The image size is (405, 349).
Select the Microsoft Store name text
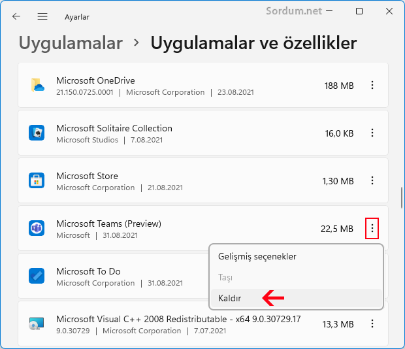tap(87, 176)
